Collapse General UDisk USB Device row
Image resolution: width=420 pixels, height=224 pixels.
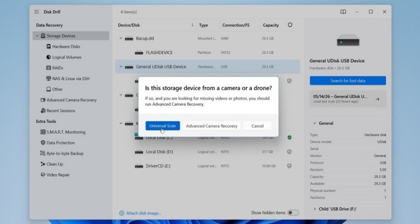121,67
